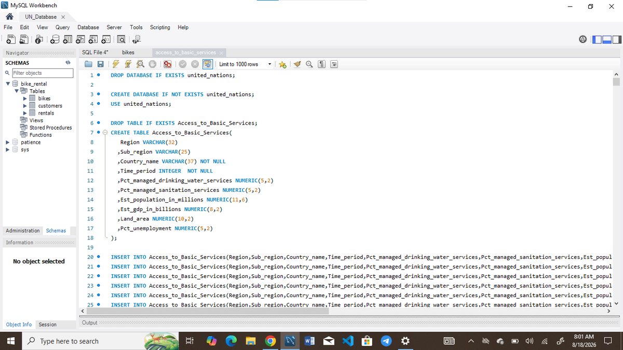Expand the rentals table

[x=25, y=113]
